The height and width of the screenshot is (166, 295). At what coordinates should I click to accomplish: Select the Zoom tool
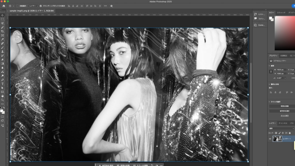tap(2, 100)
